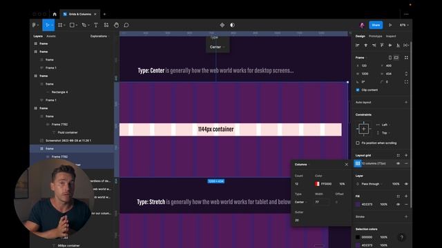
Task: Click the Present play icon
Action: click(390, 25)
